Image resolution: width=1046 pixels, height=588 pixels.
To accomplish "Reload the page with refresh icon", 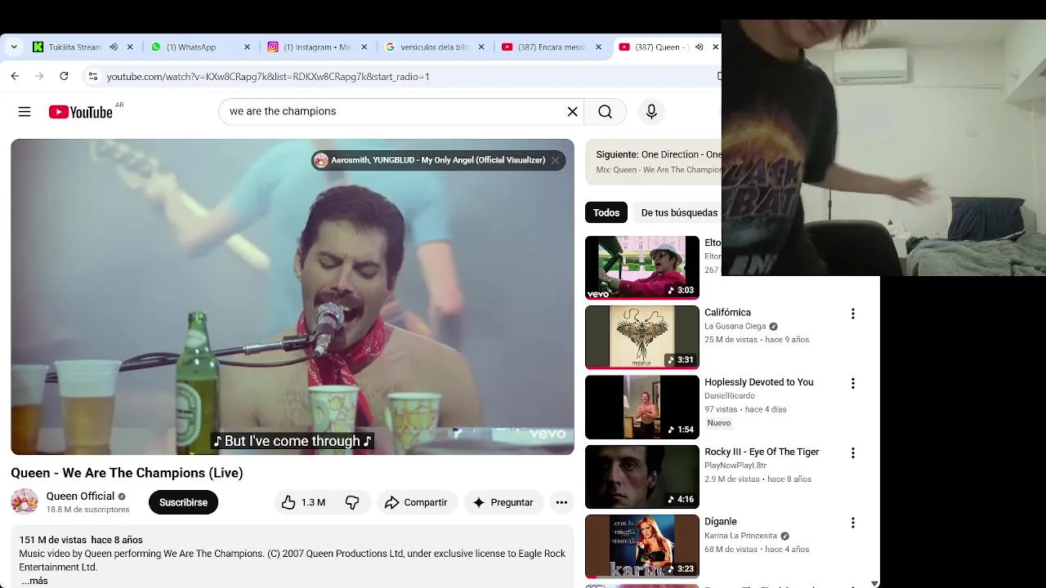I will [x=64, y=76].
